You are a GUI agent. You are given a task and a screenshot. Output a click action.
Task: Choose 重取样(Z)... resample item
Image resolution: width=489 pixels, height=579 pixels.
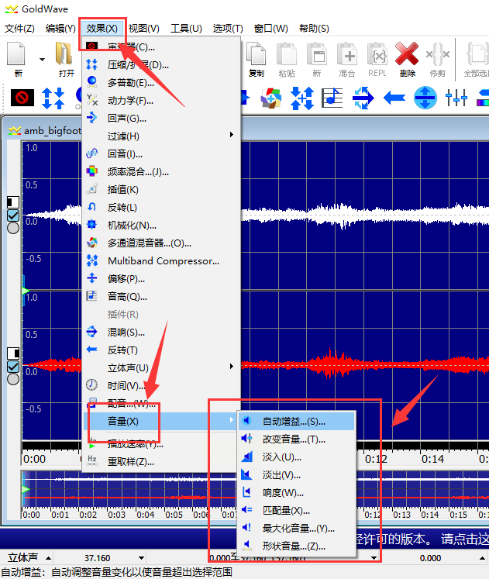(x=162, y=462)
